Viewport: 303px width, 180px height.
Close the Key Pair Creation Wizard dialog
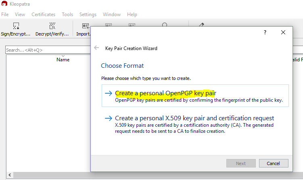[283, 33]
